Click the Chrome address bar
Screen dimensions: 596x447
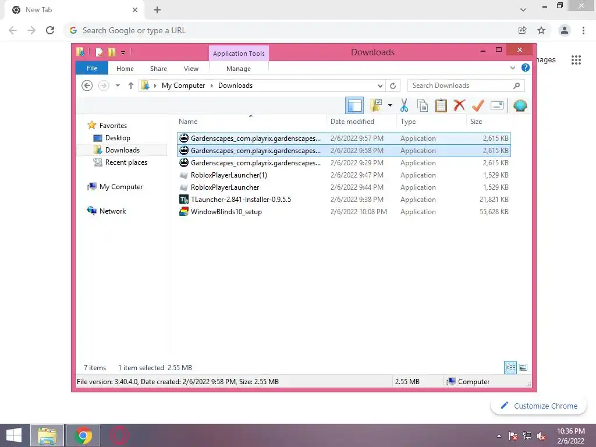coord(289,30)
